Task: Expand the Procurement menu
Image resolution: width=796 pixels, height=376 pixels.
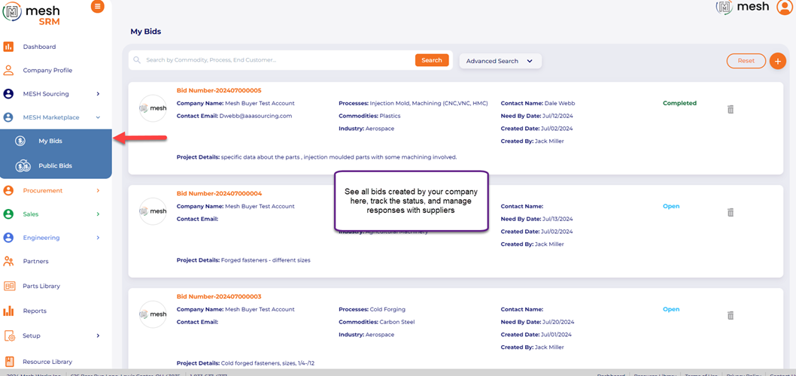Action: point(98,191)
